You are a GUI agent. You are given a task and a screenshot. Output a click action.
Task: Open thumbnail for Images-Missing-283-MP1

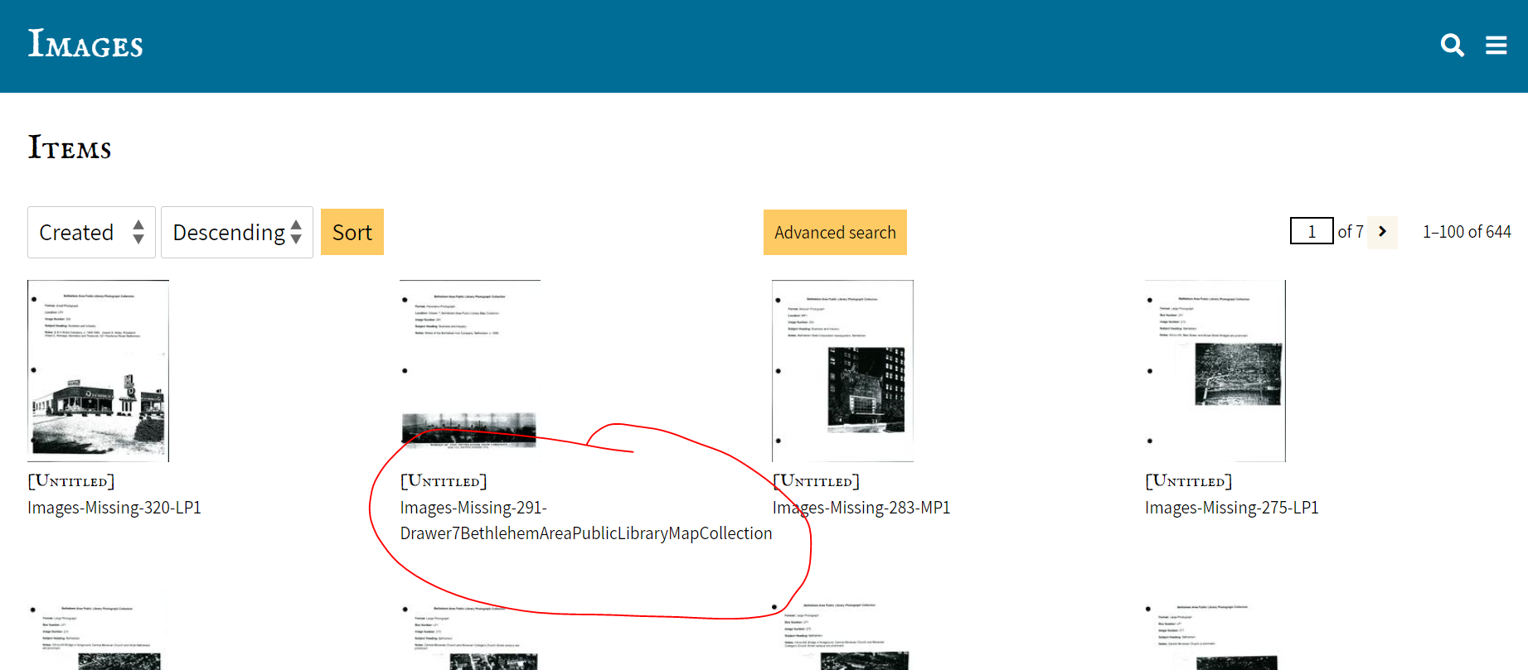point(842,370)
